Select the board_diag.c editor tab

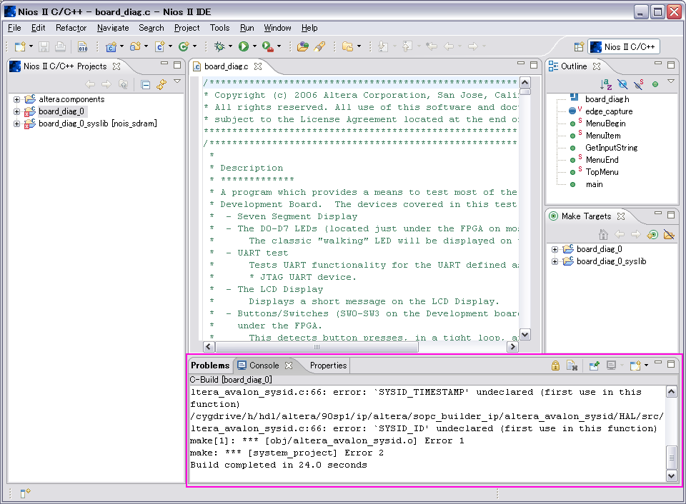226,66
